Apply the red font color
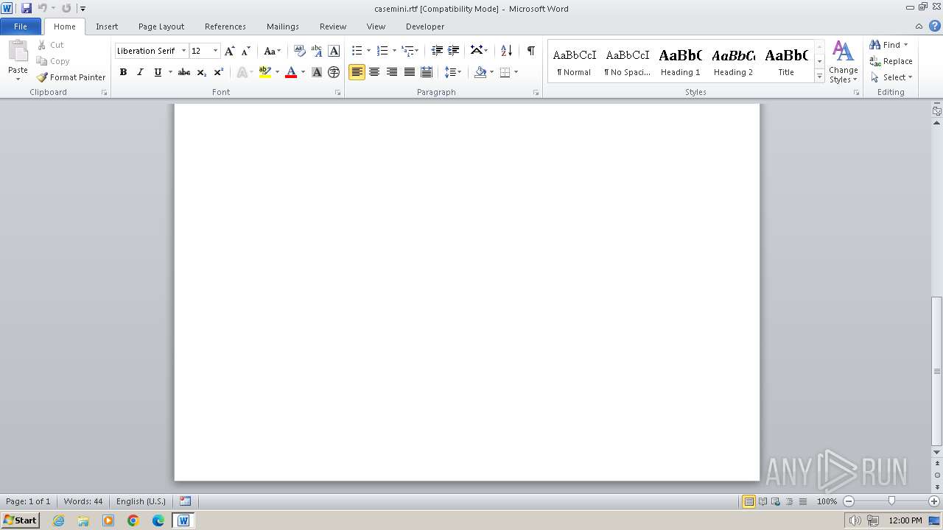 tap(291, 72)
